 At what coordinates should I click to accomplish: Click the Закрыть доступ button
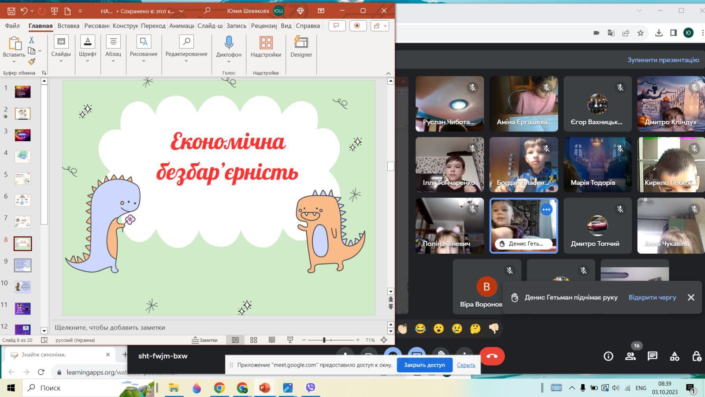(424, 365)
